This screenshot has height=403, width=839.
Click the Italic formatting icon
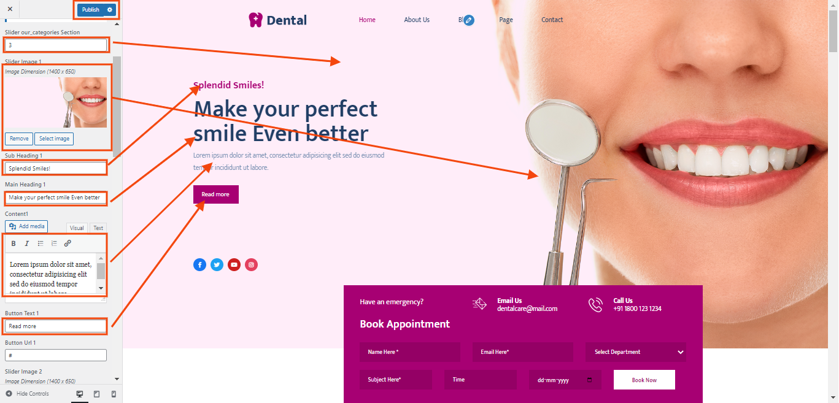[x=27, y=244]
